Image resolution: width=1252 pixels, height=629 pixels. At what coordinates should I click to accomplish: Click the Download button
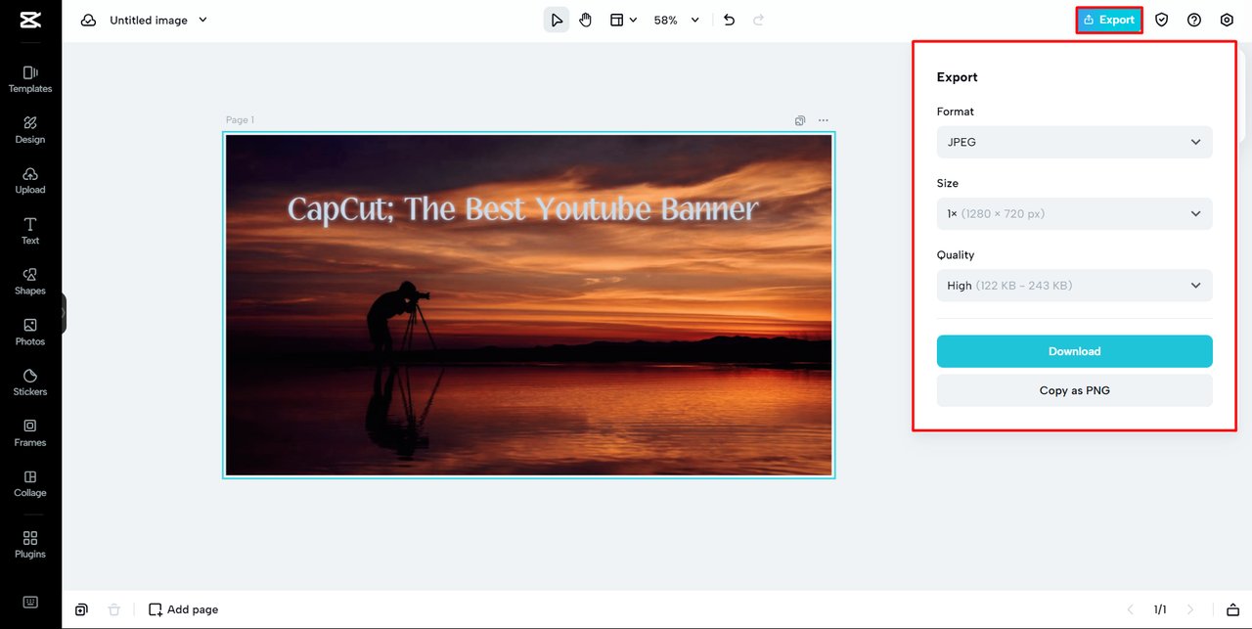(x=1074, y=351)
